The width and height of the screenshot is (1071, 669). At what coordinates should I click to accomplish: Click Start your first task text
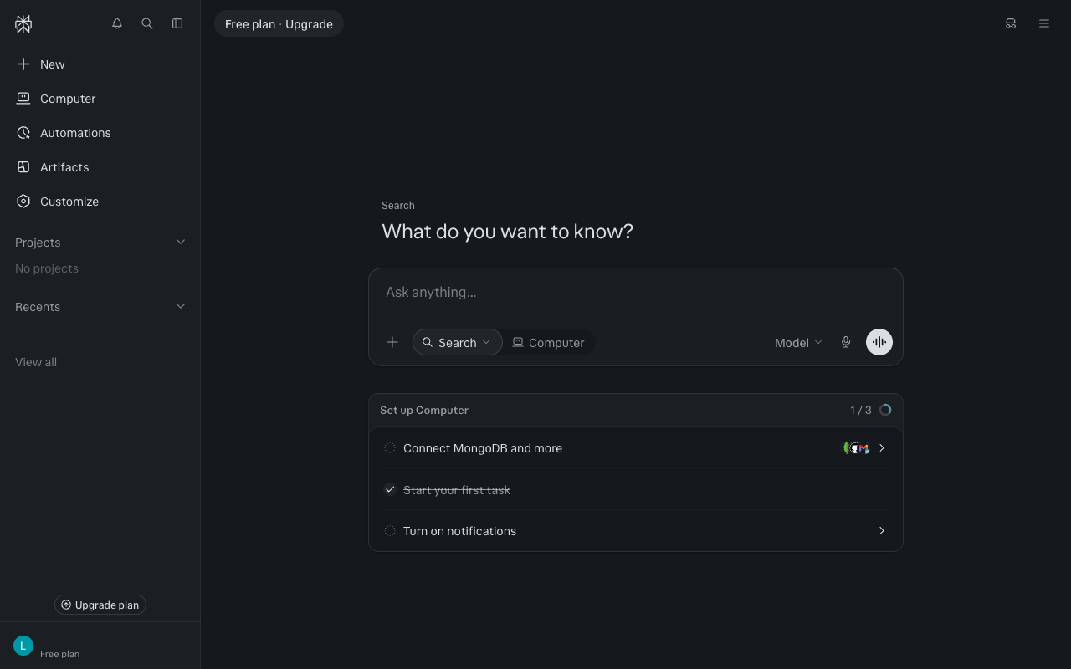point(457,490)
